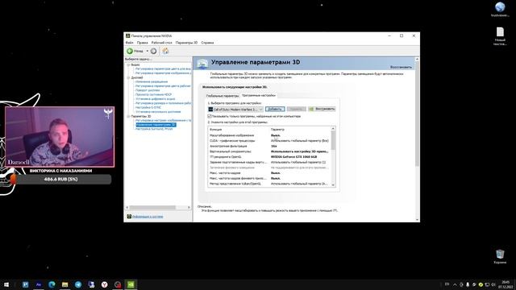Select the Анизотропная фильтрация row

269,146
